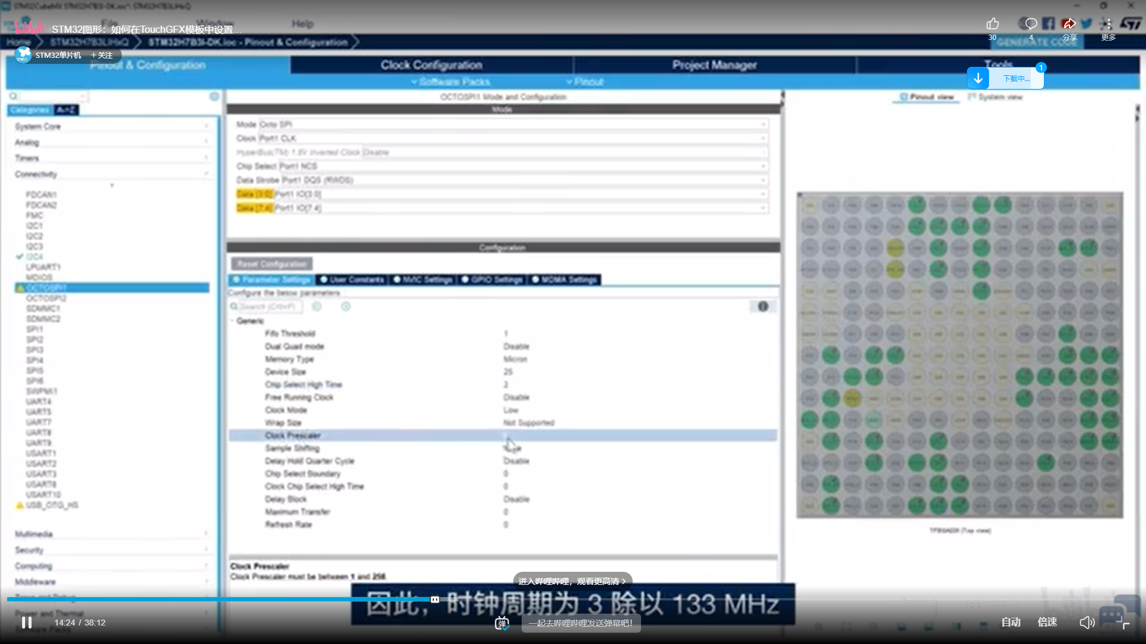
Task: Follow the channel with +关注
Action: 101,55
